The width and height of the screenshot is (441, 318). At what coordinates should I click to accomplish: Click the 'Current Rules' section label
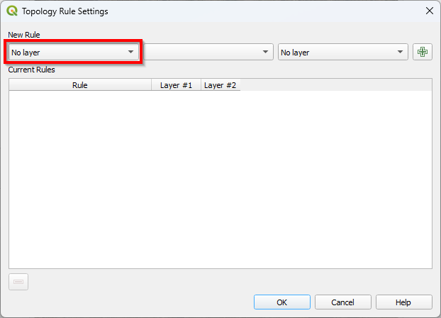[31, 70]
